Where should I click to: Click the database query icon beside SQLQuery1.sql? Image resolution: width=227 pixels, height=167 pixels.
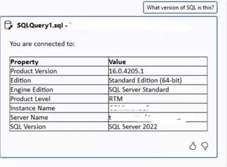click(x=8, y=25)
